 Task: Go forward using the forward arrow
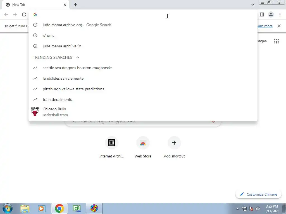click(15, 14)
